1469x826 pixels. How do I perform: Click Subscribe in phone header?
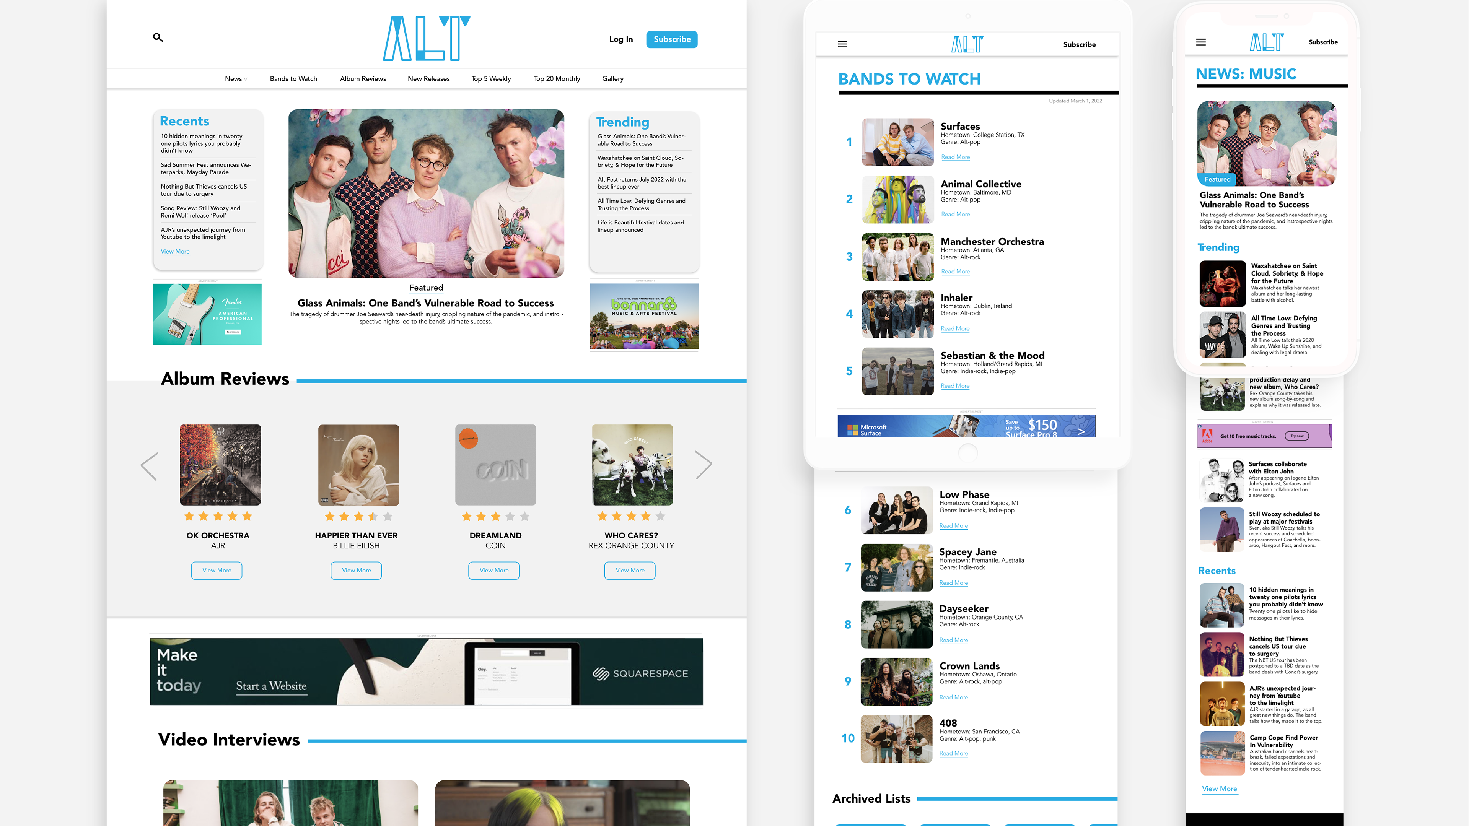1323,42
